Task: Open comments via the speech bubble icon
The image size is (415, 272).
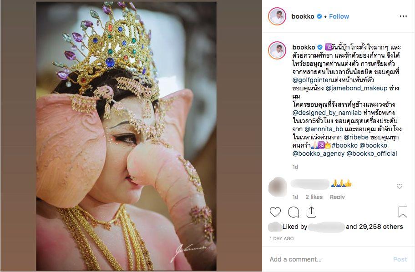Action: pos(294,212)
